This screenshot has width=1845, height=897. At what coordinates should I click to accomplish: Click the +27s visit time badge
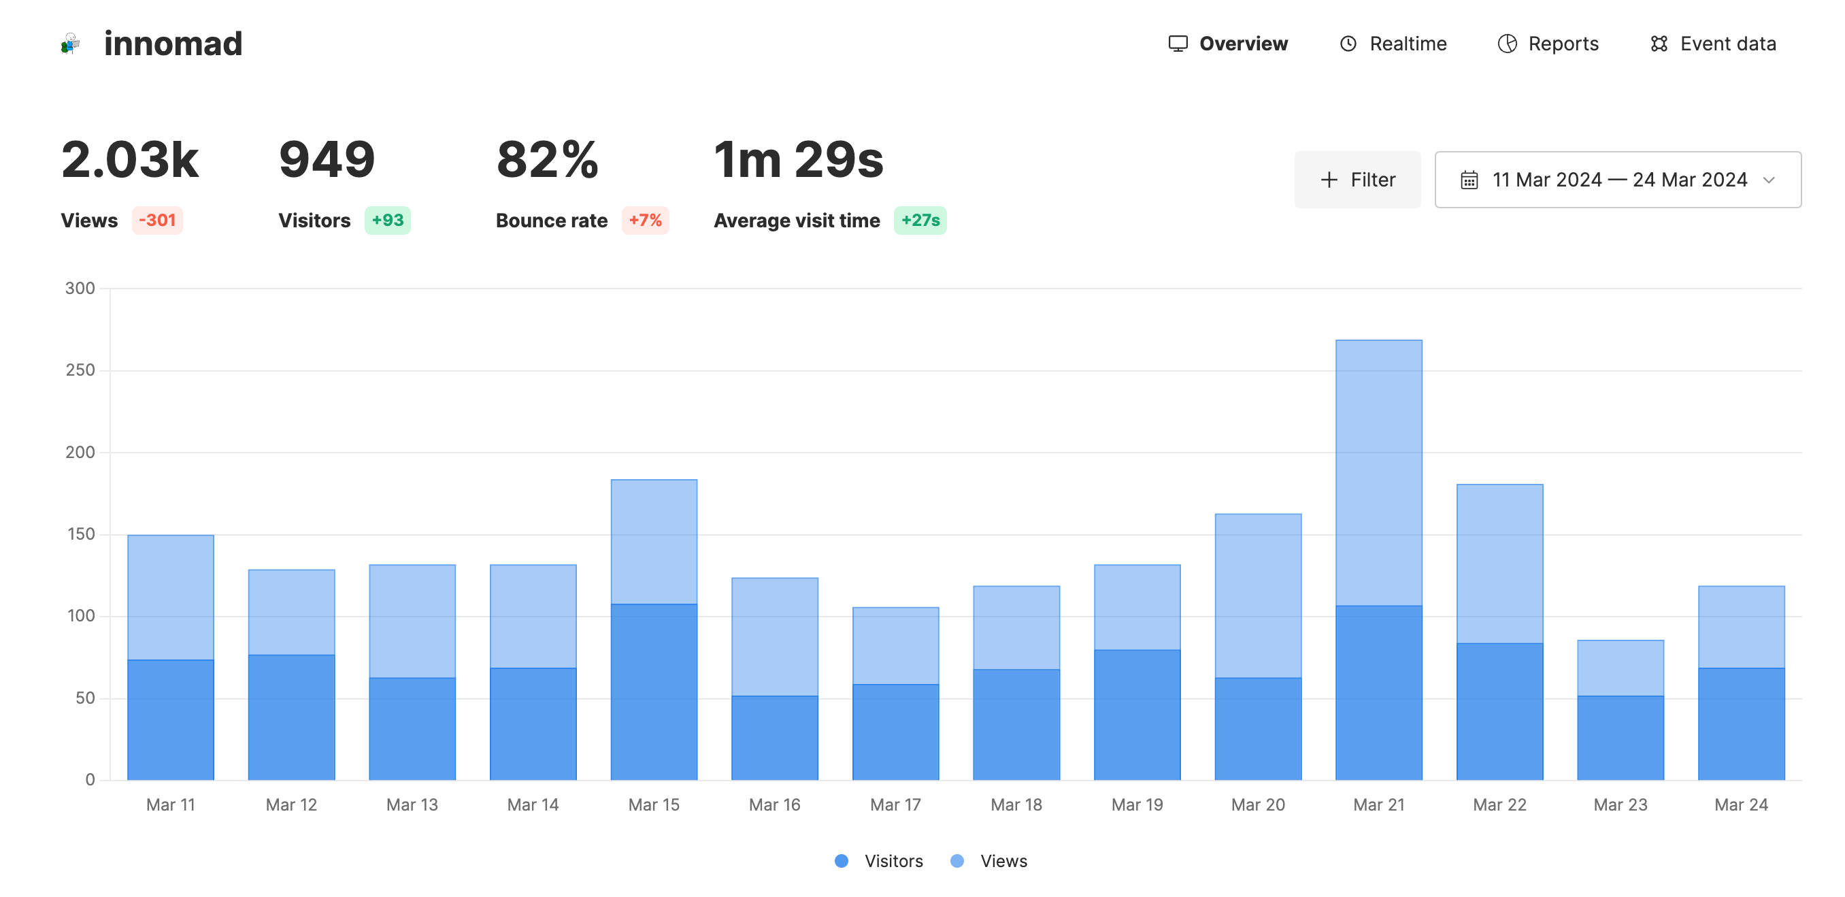tap(920, 220)
